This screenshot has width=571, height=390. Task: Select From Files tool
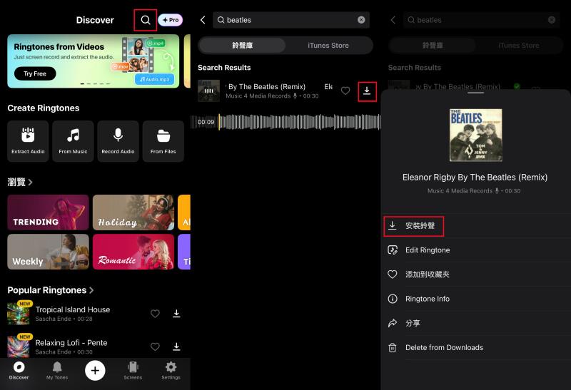(x=163, y=141)
